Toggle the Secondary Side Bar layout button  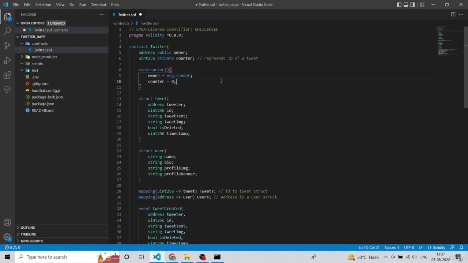(x=413, y=5)
